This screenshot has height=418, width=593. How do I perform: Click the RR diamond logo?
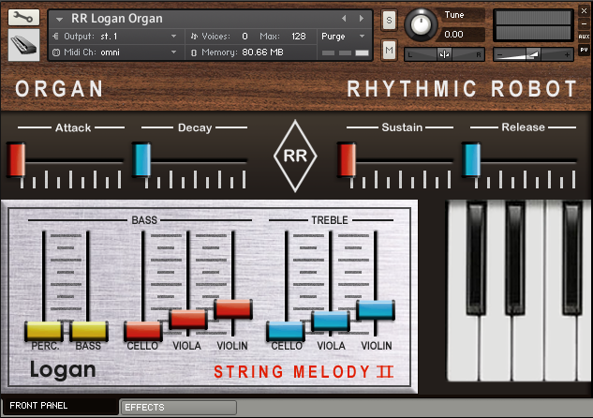pyautogui.click(x=295, y=156)
